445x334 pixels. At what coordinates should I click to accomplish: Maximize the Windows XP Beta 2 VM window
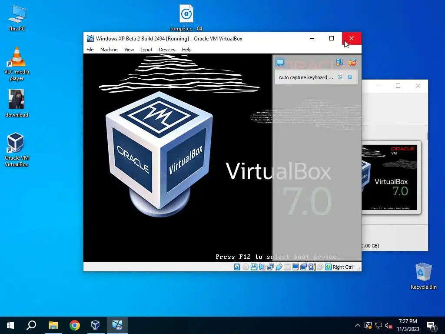point(331,38)
